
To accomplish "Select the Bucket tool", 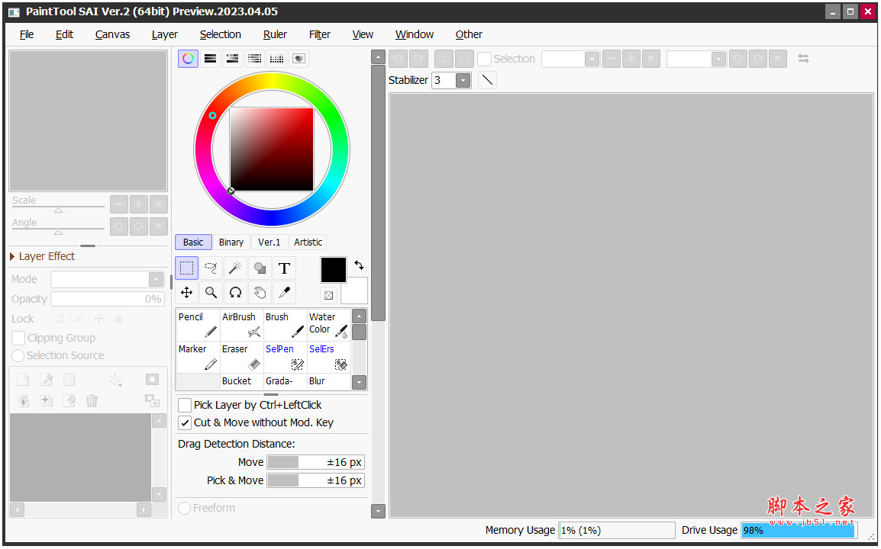I will pos(241,382).
